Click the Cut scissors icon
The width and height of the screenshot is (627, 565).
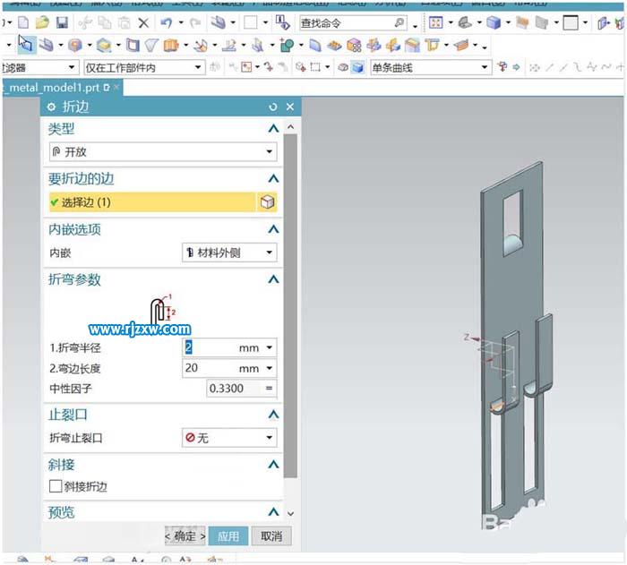point(85,22)
